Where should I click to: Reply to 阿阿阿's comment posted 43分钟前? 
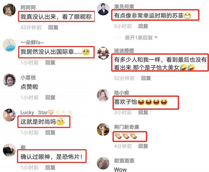tap(53, 28)
